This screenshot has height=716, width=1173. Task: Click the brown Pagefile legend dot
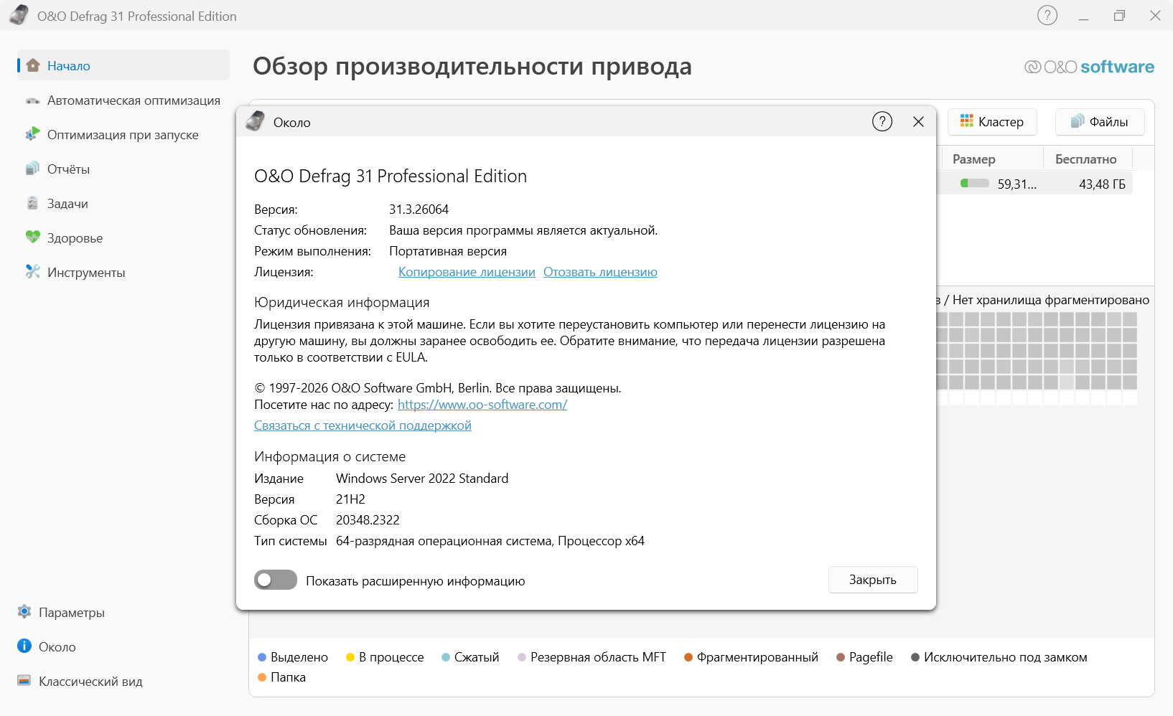(x=841, y=657)
